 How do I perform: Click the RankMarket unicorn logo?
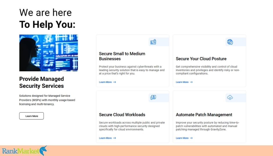[x=25, y=151]
